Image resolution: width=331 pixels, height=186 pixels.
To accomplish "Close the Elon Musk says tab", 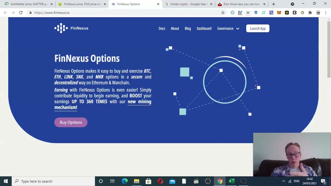I will 264,4.
